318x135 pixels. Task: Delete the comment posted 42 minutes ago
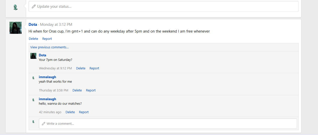(70, 112)
